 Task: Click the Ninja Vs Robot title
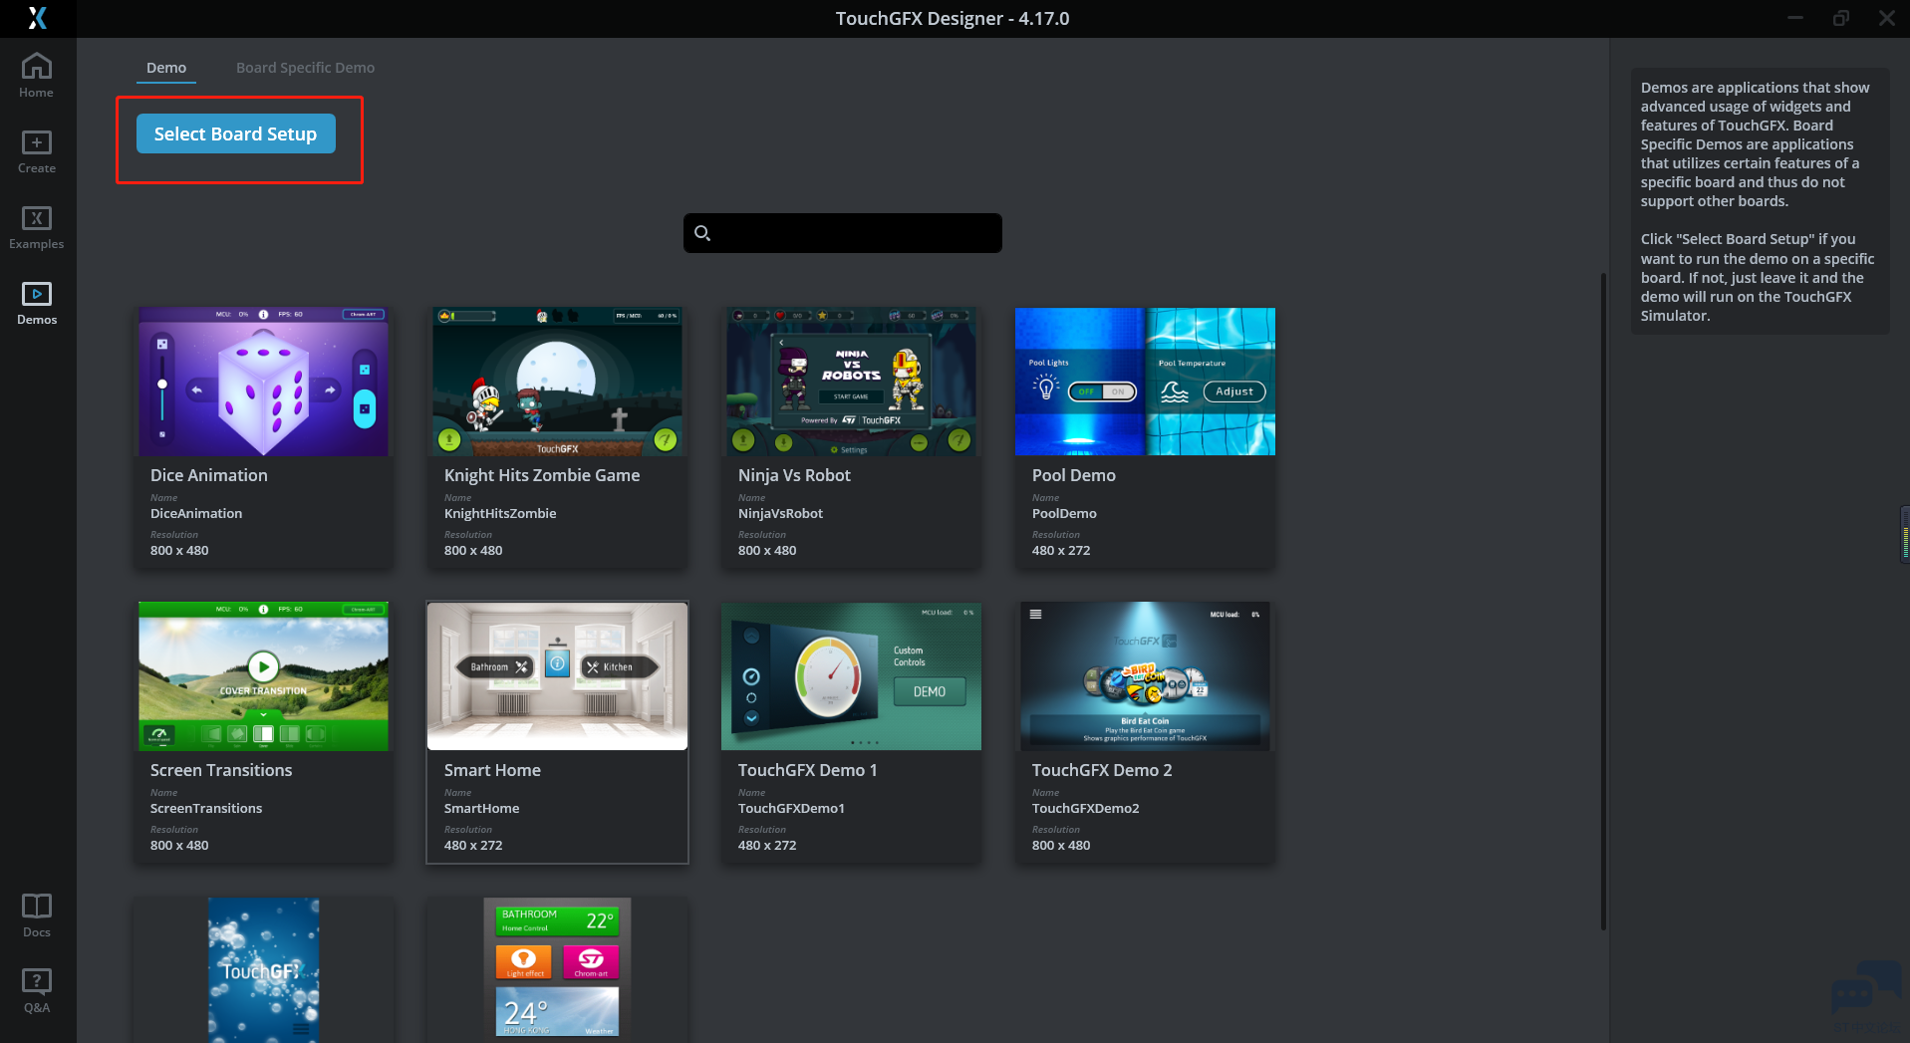click(794, 475)
